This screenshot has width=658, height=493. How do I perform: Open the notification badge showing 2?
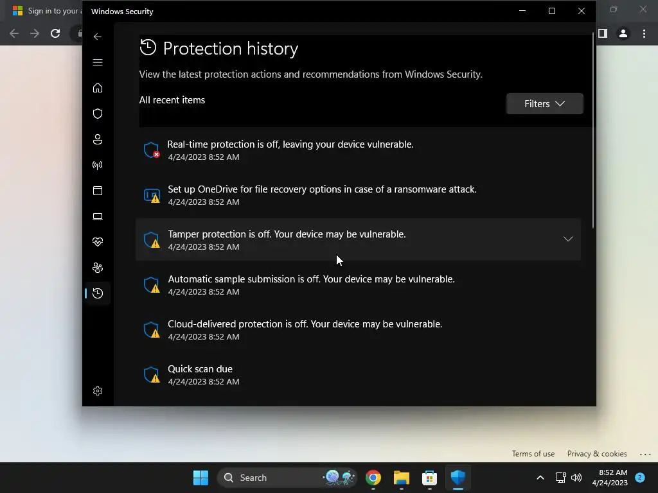[639, 477]
